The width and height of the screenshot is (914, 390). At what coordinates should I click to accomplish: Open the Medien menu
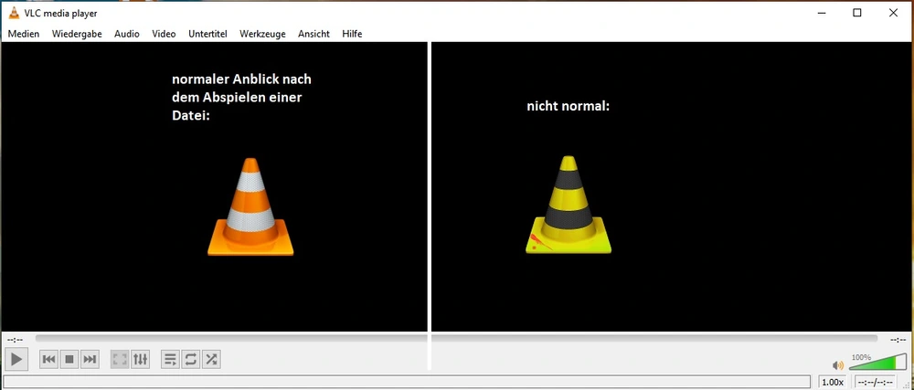(x=24, y=34)
